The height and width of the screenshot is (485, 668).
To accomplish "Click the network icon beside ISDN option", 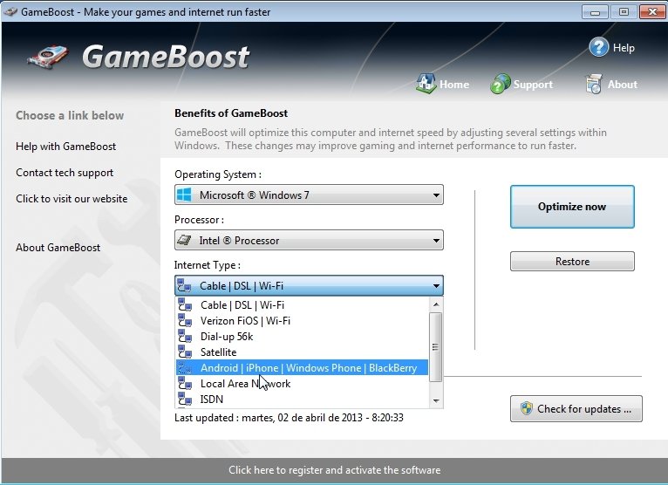I will pos(185,400).
